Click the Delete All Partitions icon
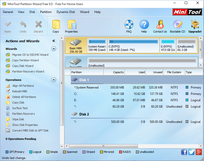Screen dimensions: 204x161 click(8, 97)
